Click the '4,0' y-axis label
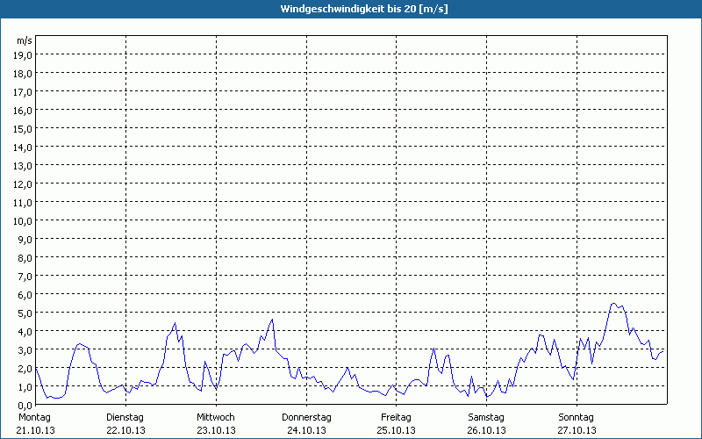The height and width of the screenshot is (439, 702). [25, 332]
